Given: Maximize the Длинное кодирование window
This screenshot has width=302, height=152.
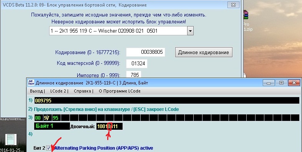Looking at the screenshot, I should 281,83.
